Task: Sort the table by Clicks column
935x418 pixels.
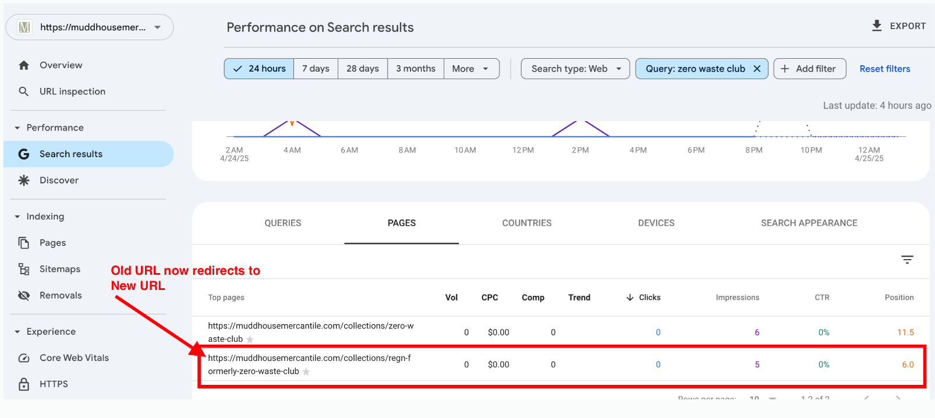Action: click(x=644, y=297)
